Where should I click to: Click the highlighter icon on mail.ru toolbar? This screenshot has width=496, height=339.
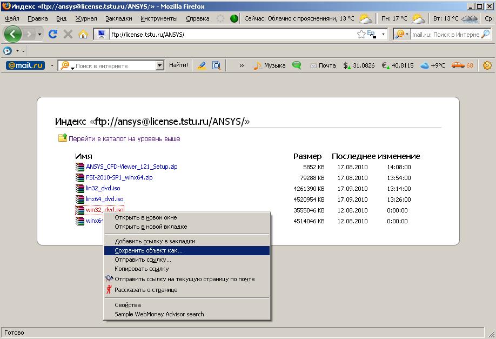[x=202, y=65]
